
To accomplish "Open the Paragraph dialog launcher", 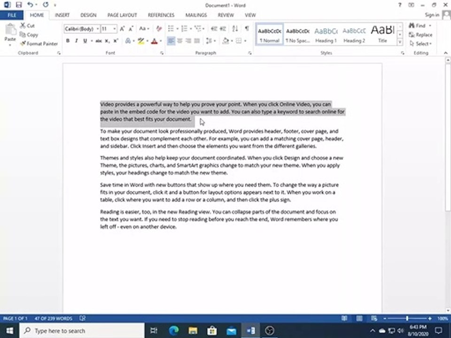I will [x=249, y=53].
